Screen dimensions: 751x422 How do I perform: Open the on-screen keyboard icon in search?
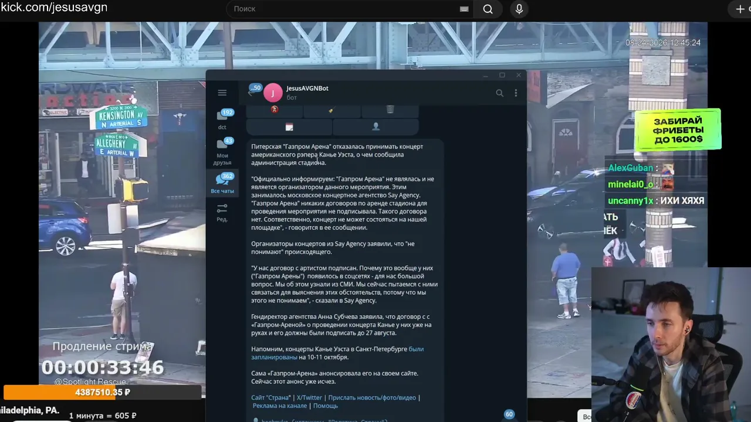point(464,9)
